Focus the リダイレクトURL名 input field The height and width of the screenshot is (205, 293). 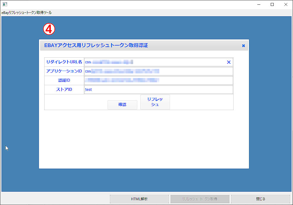pos(158,62)
